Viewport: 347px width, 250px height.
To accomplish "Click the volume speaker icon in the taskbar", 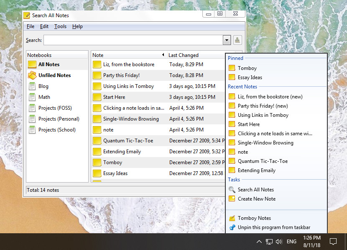I will [x=279, y=242].
